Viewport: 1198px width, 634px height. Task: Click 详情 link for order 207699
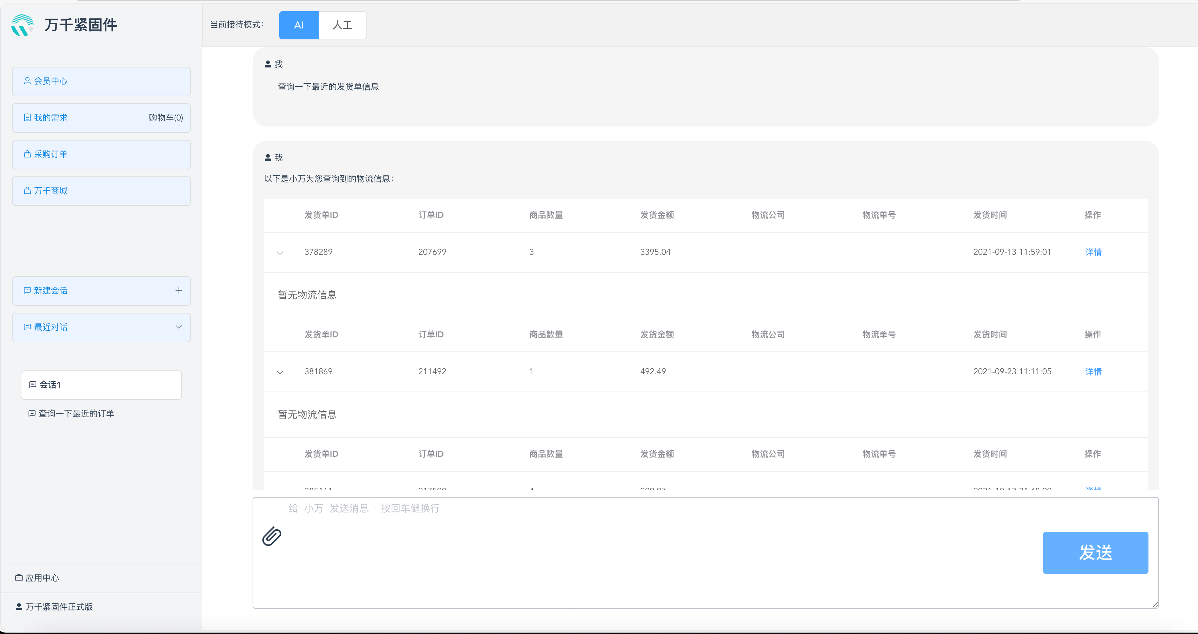pos(1093,252)
